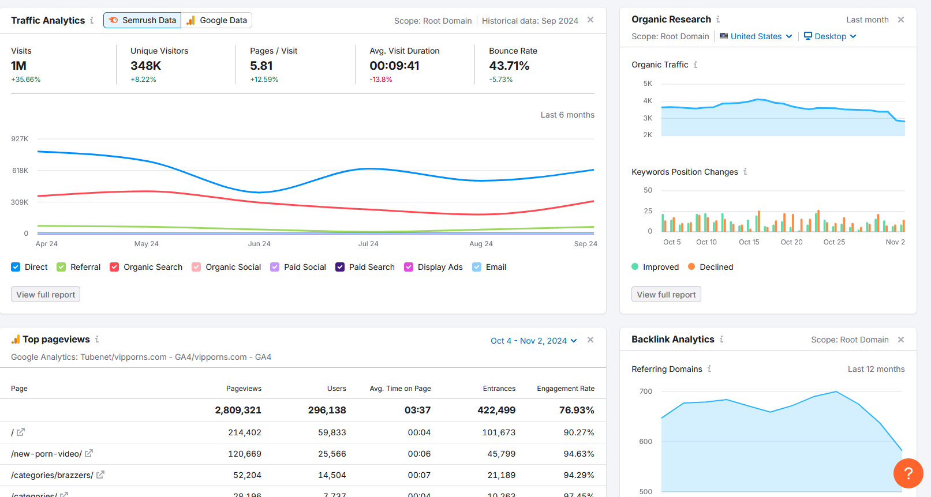
Task: Close the Backlink Analytics widget
Action: [901, 340]
